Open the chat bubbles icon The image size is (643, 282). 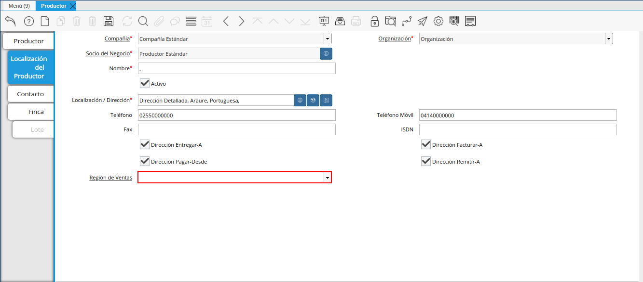point(175,21)
